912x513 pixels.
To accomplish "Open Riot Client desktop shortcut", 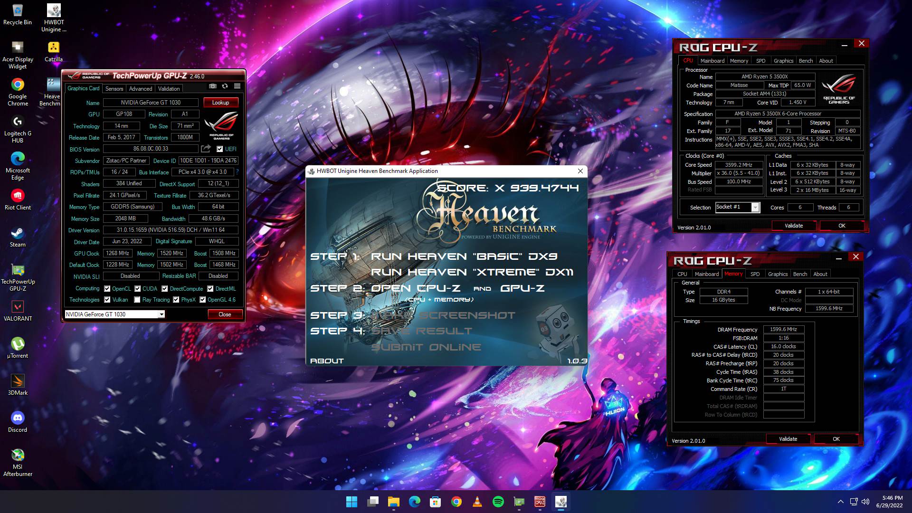I will (x=18, y=200).
